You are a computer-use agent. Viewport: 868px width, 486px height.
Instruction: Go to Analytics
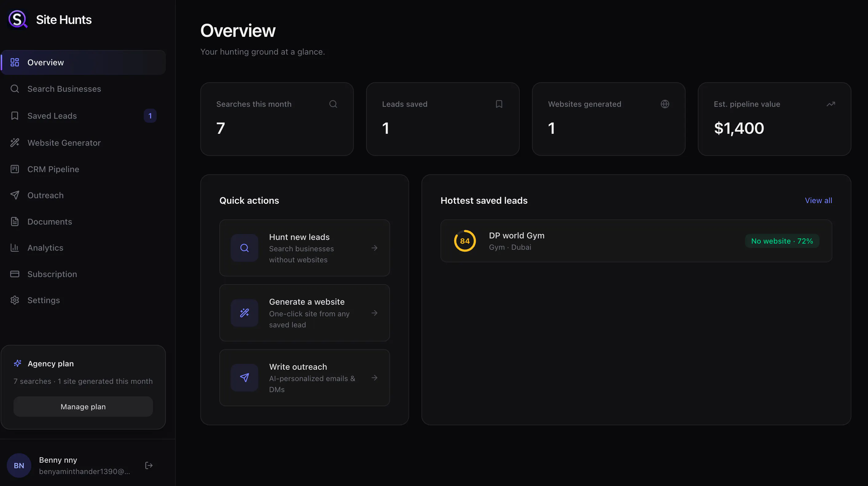[83, 248]
